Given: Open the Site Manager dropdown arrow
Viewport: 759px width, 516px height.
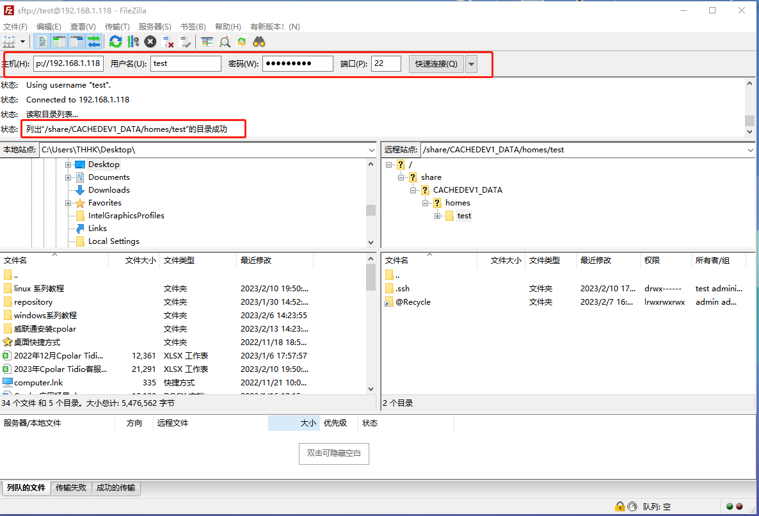Looking at the screenshot, I should (22, 42).
